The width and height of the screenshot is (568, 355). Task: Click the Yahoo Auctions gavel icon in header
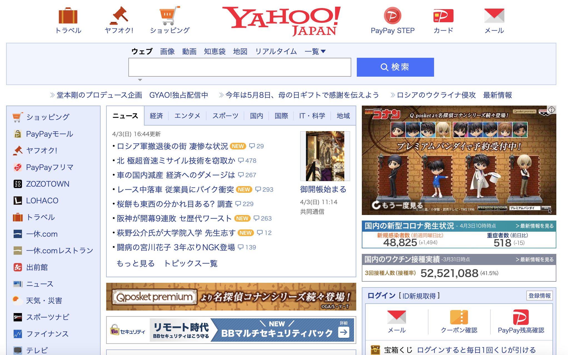pos(119,16)
